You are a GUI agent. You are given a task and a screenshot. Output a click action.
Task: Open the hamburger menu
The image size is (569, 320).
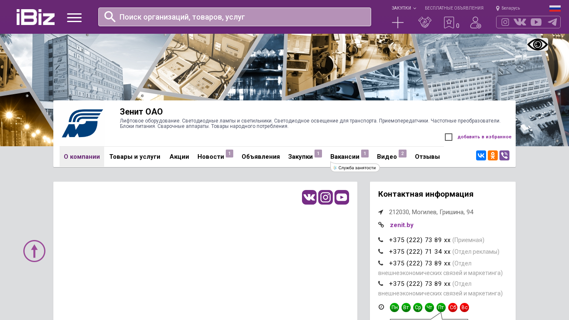coord(74,17)
